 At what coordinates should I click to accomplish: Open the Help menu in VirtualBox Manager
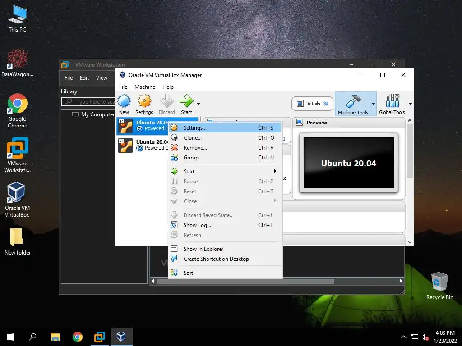tap(168, 87)
